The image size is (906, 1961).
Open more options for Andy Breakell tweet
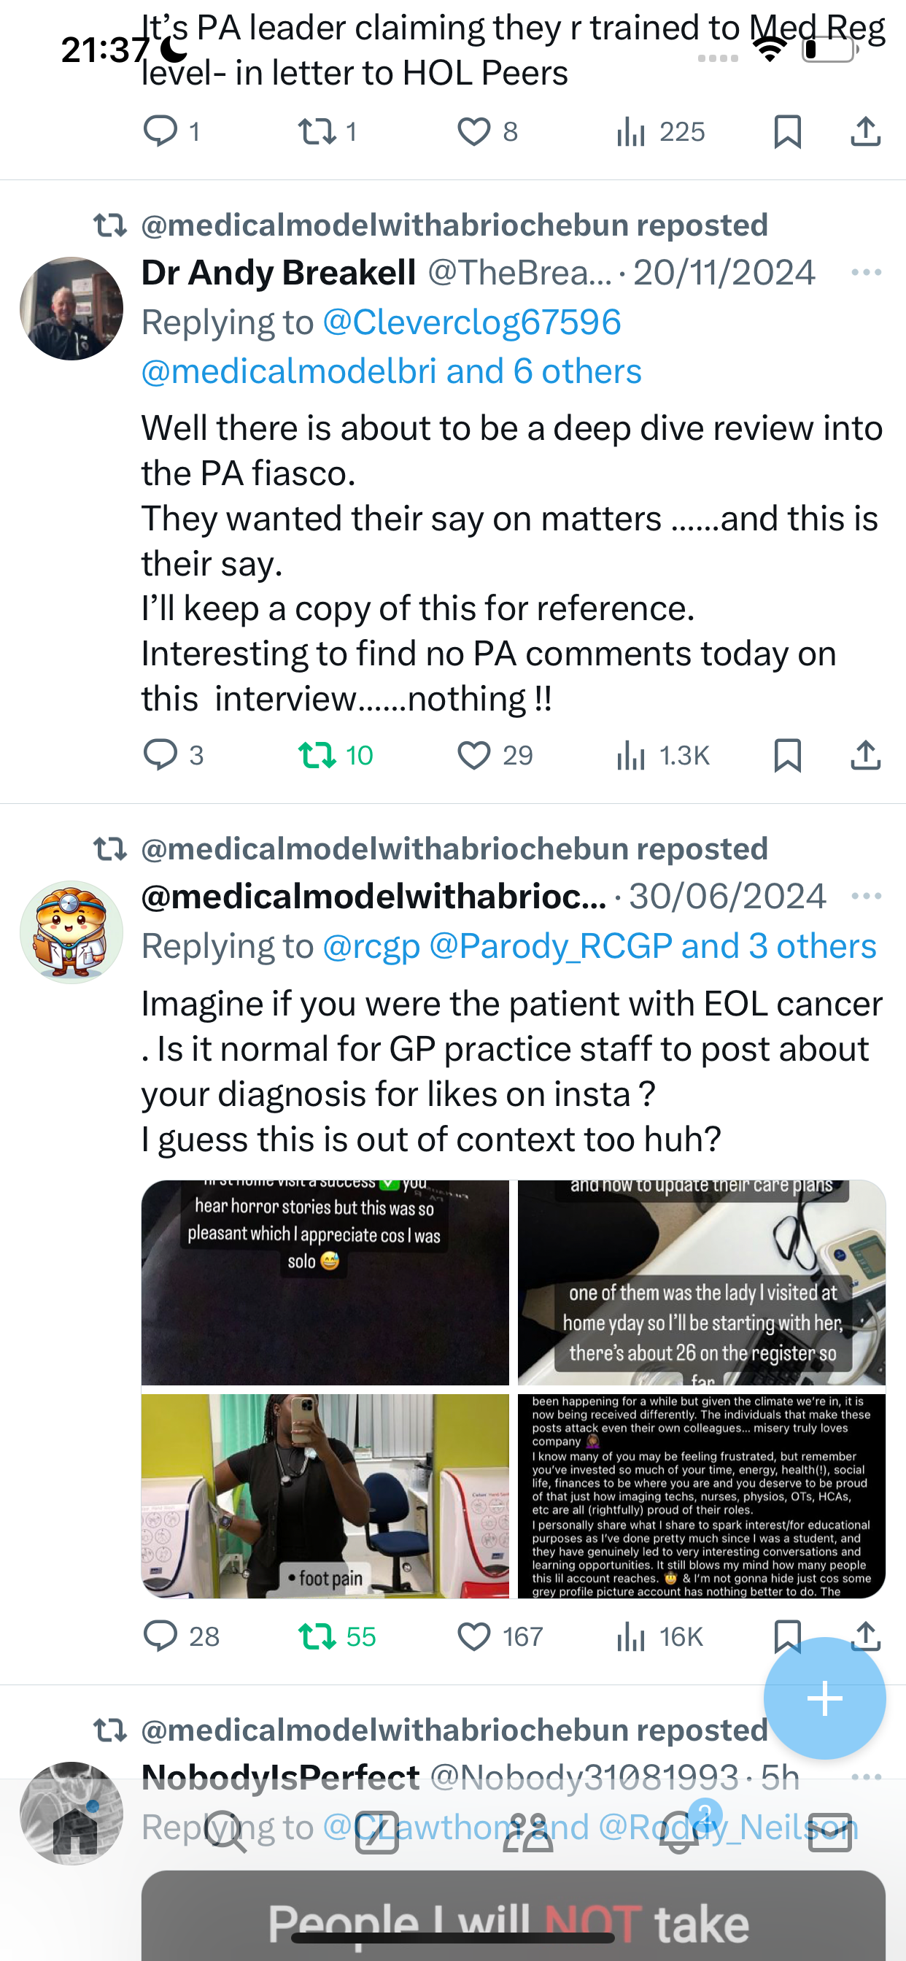866,272
